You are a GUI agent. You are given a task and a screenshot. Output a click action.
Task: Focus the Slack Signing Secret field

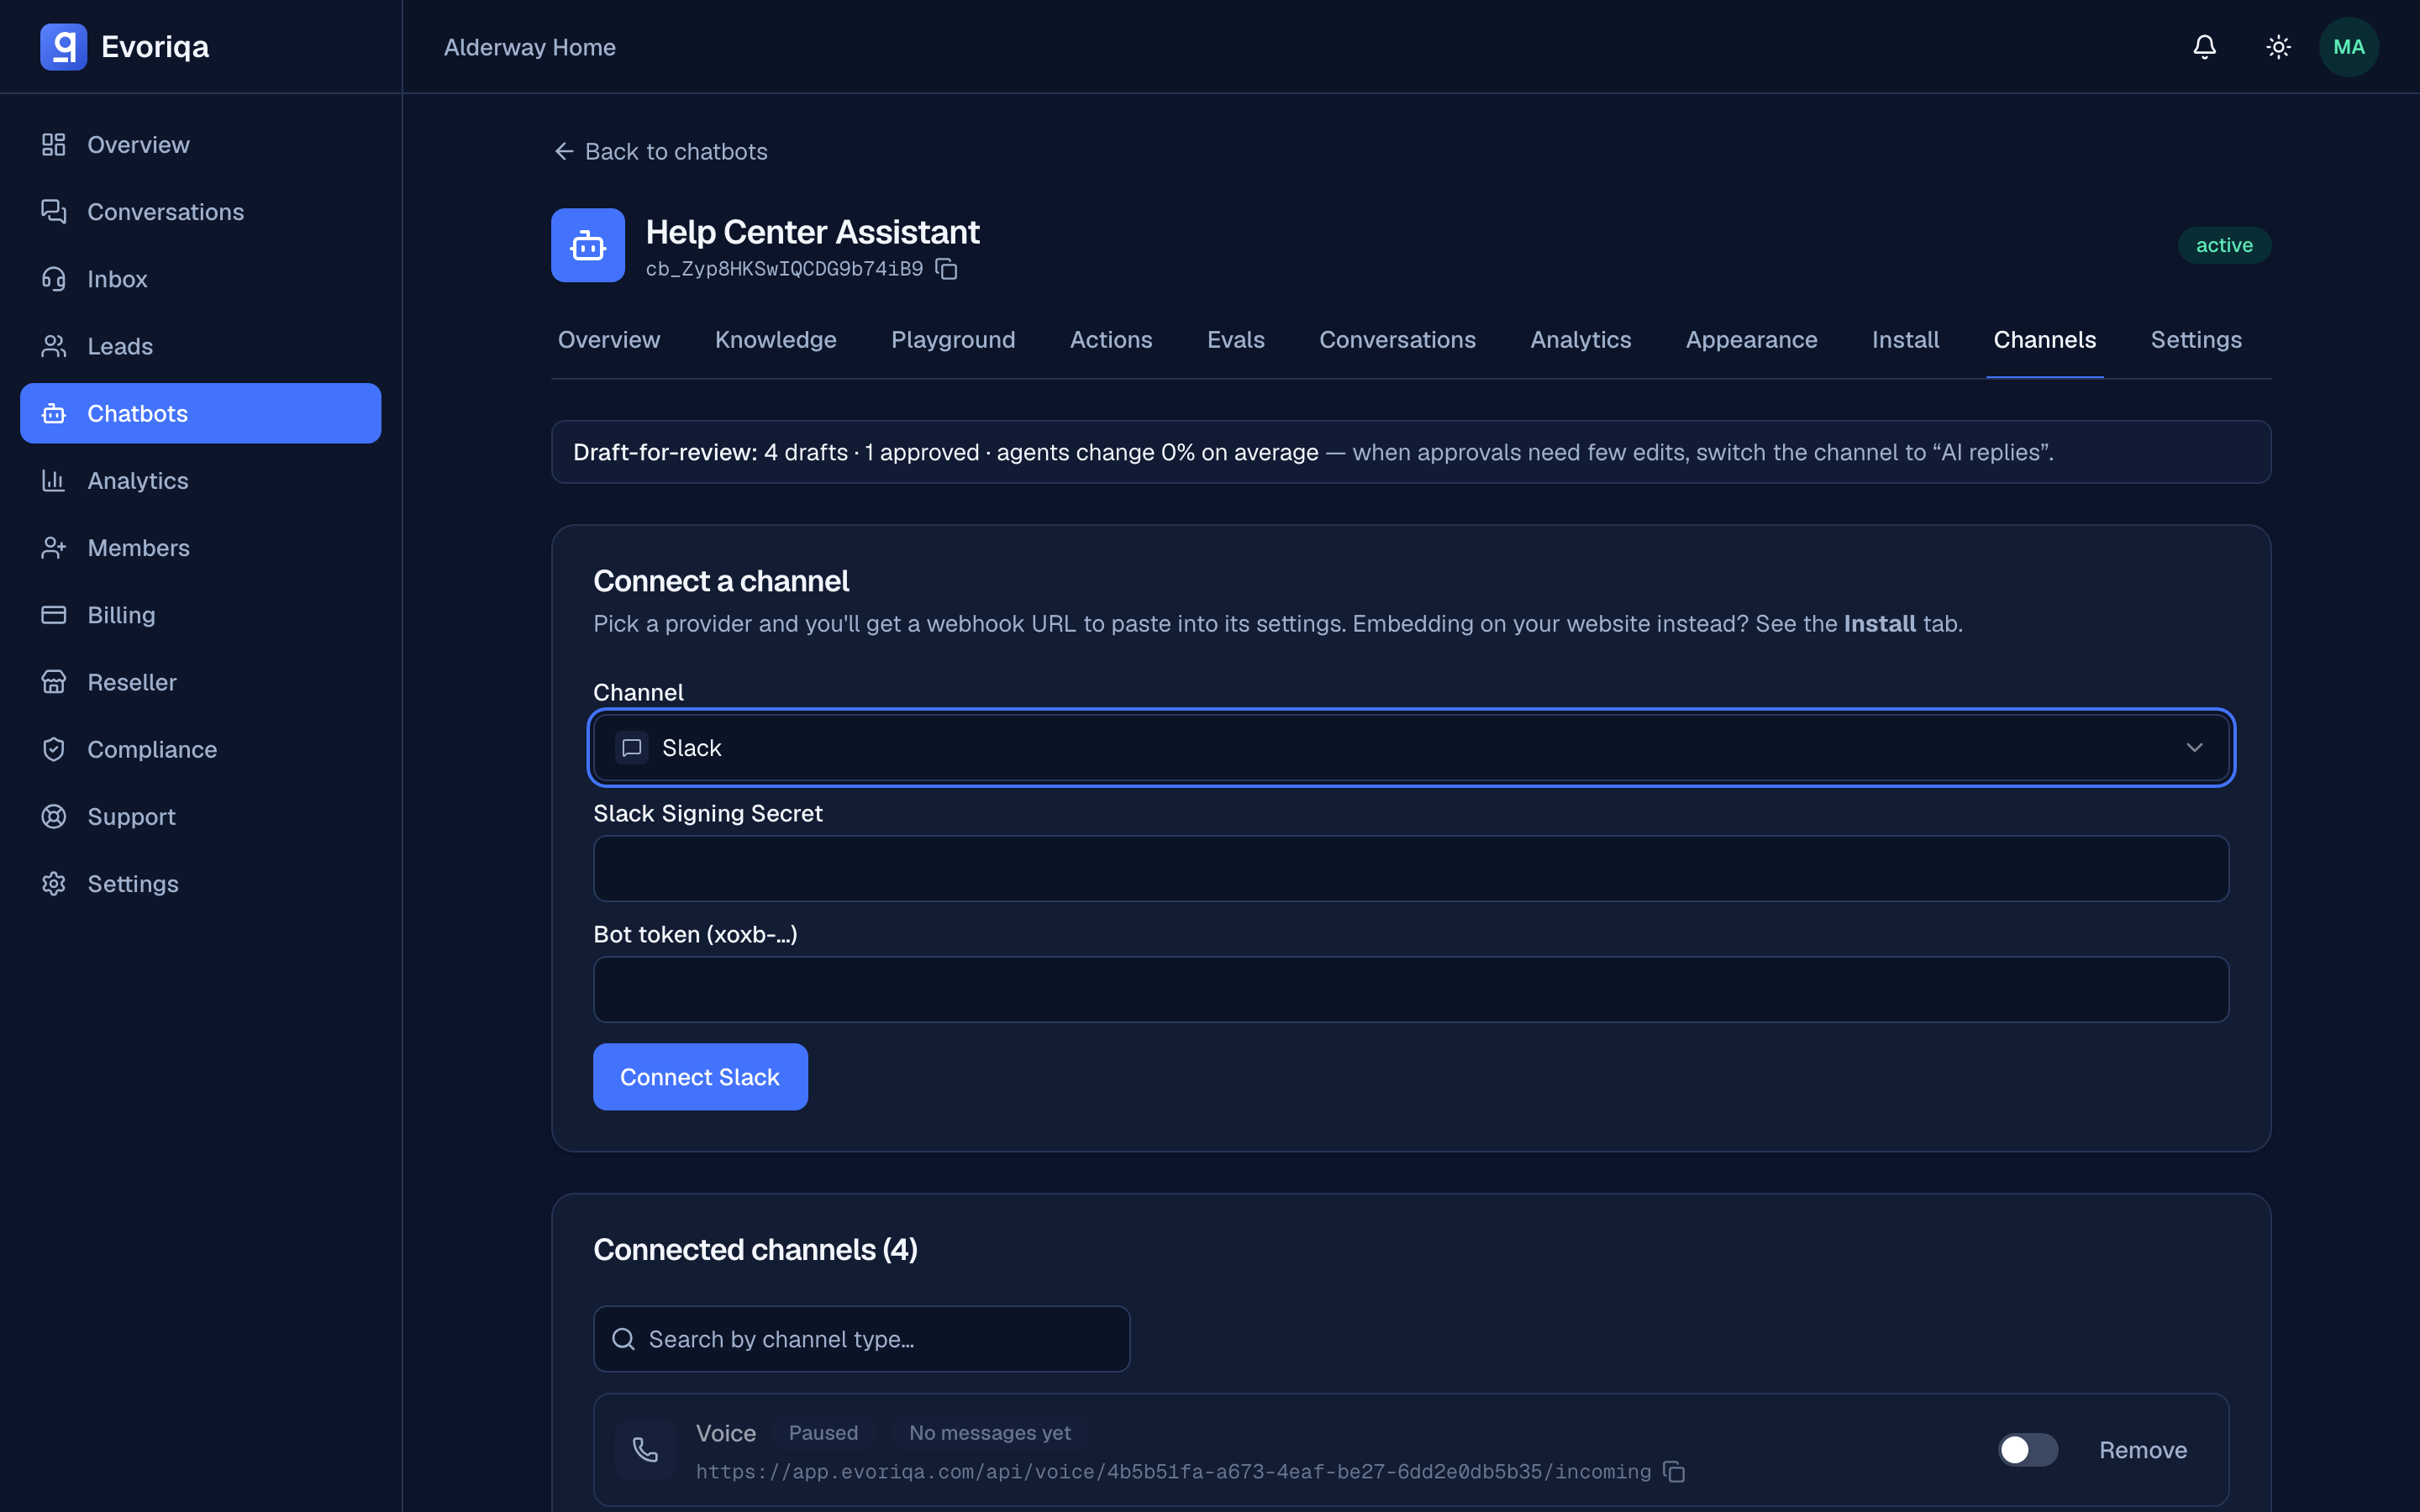pos(1411,869)
